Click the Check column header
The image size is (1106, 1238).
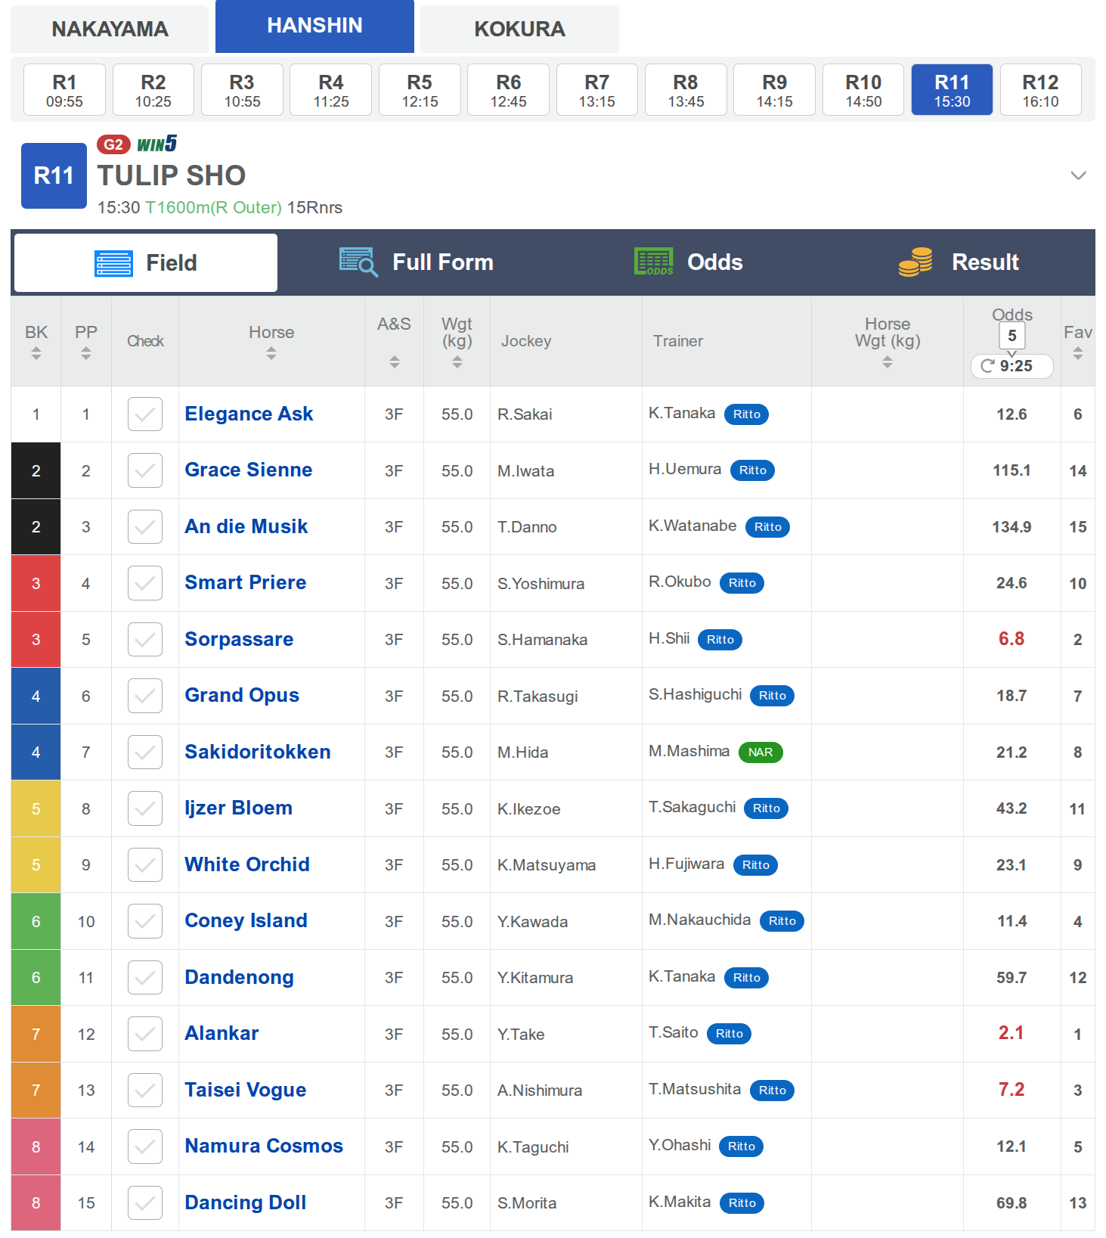[145, 341]
